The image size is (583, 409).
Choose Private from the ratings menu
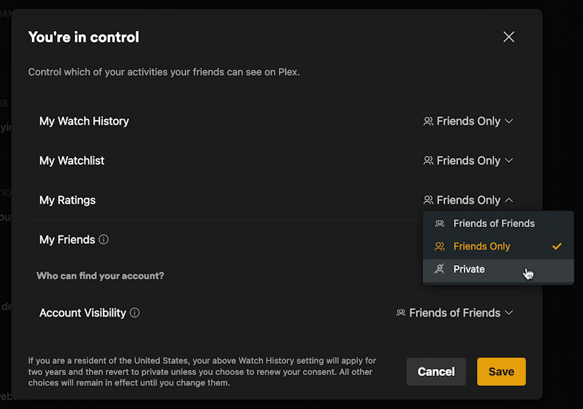coord(469,269)
